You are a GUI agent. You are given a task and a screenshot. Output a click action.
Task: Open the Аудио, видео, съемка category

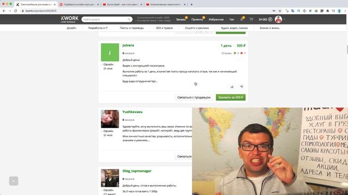coord(234,28)
